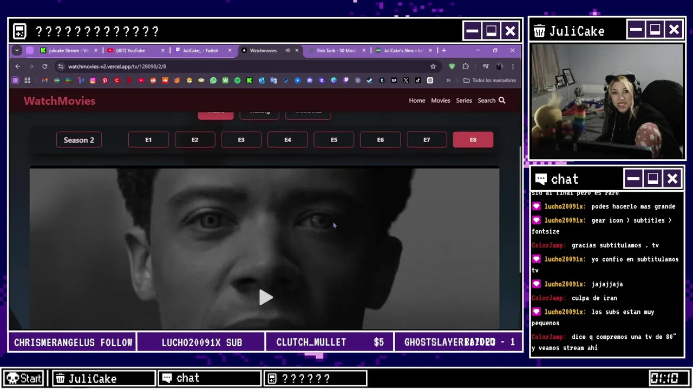693x389 pixels.
Task: Open the SoundCloud bookmark icon
Action: pos(165,81)
